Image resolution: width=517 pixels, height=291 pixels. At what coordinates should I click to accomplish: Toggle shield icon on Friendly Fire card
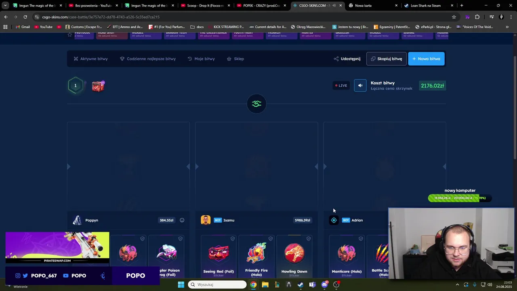pos(271,239)
